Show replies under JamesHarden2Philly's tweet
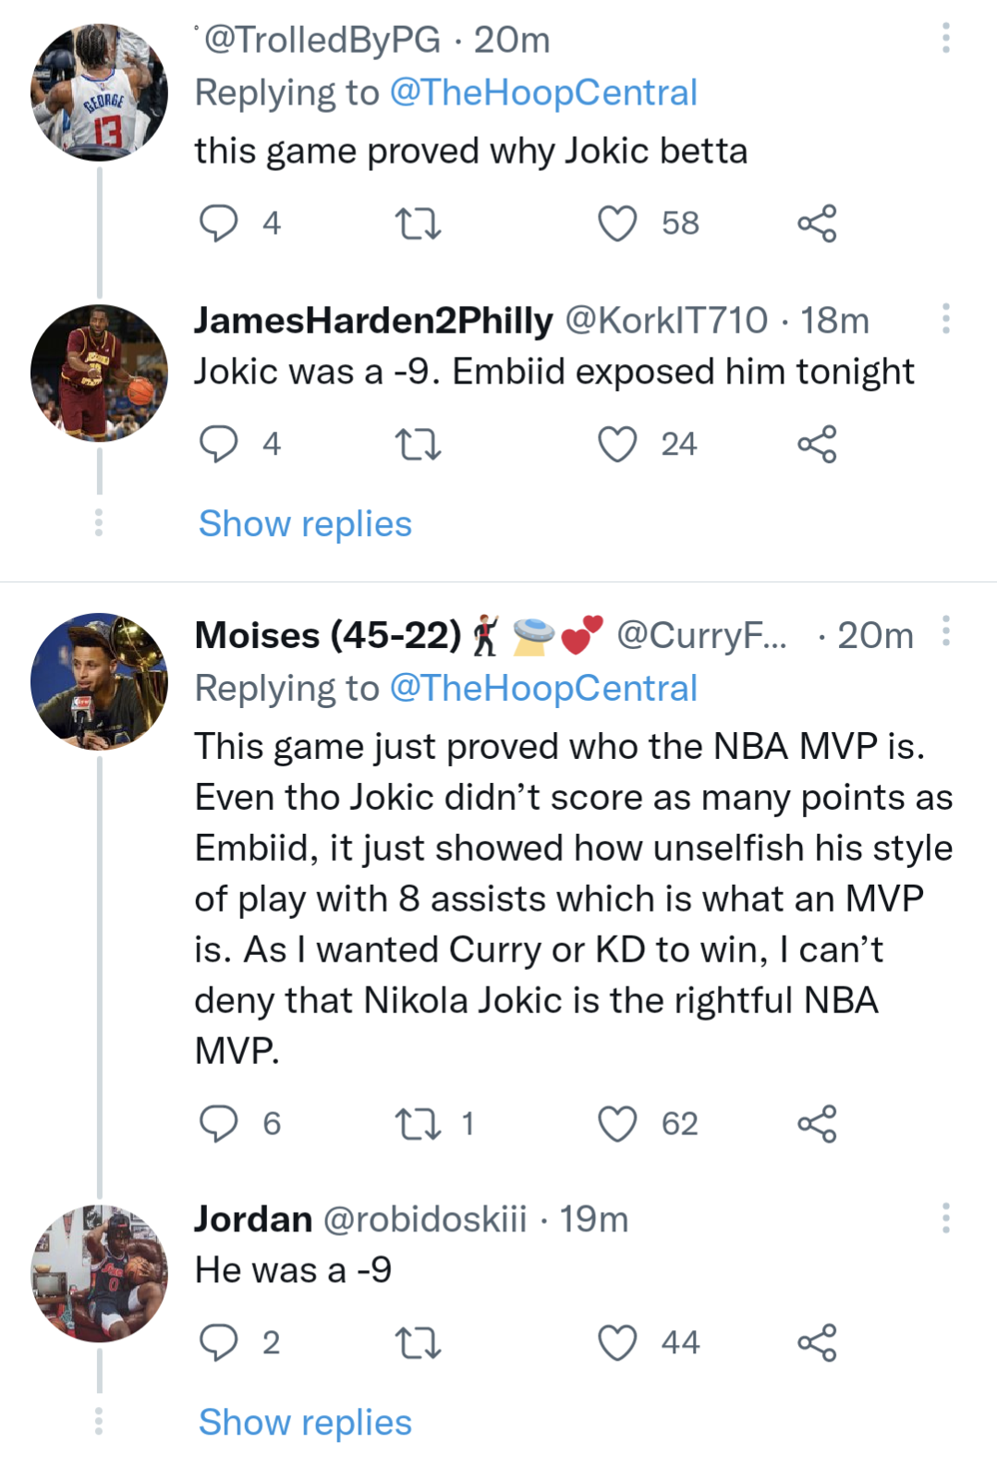Viewport: 997px width, 1480px height. tap(303, 524)
